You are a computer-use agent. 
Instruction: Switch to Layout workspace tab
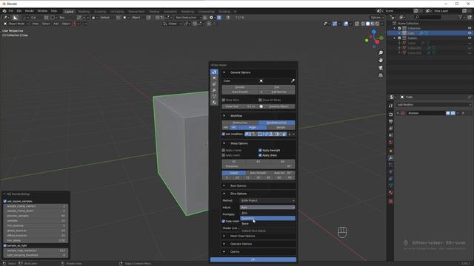coord(69,12)
